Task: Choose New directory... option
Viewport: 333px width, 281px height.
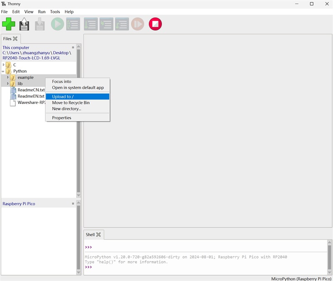Action: (77, 109)
